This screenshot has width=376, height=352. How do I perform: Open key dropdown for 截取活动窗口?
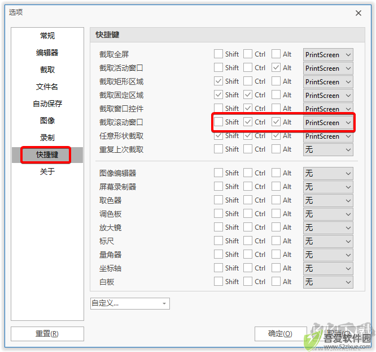[x=328, y=68]
